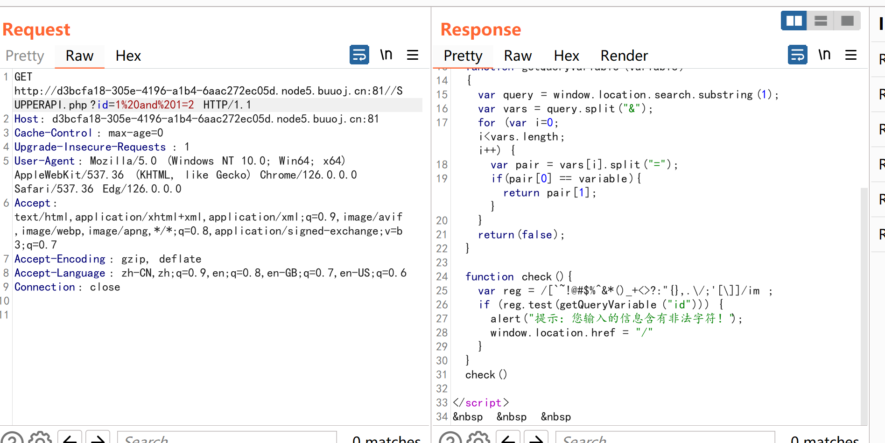Open the Request panel hamburger menu
This screenshot has height=443, width=885.
[x=413, y=55]
